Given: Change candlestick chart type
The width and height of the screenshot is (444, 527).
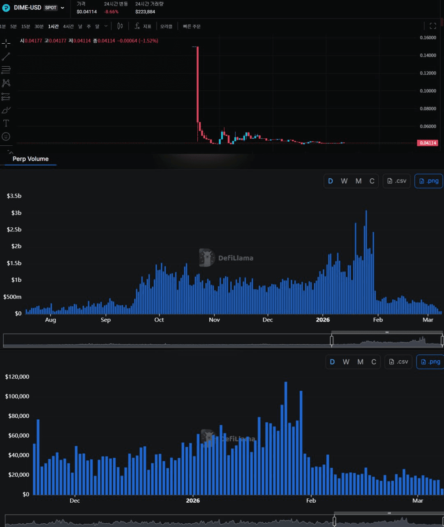Looking at the screenshot, I should tap(120, 26).
